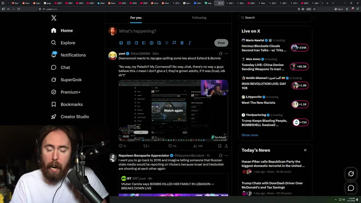361x203 pixels.
Task: Click the flag icon in composer
Action: 174,43
